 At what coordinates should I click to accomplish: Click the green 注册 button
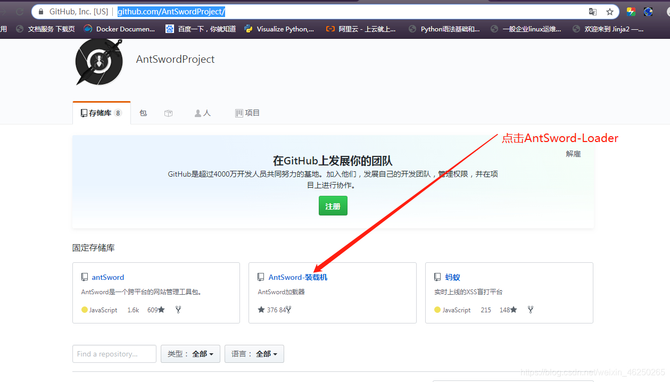(333, 206)
